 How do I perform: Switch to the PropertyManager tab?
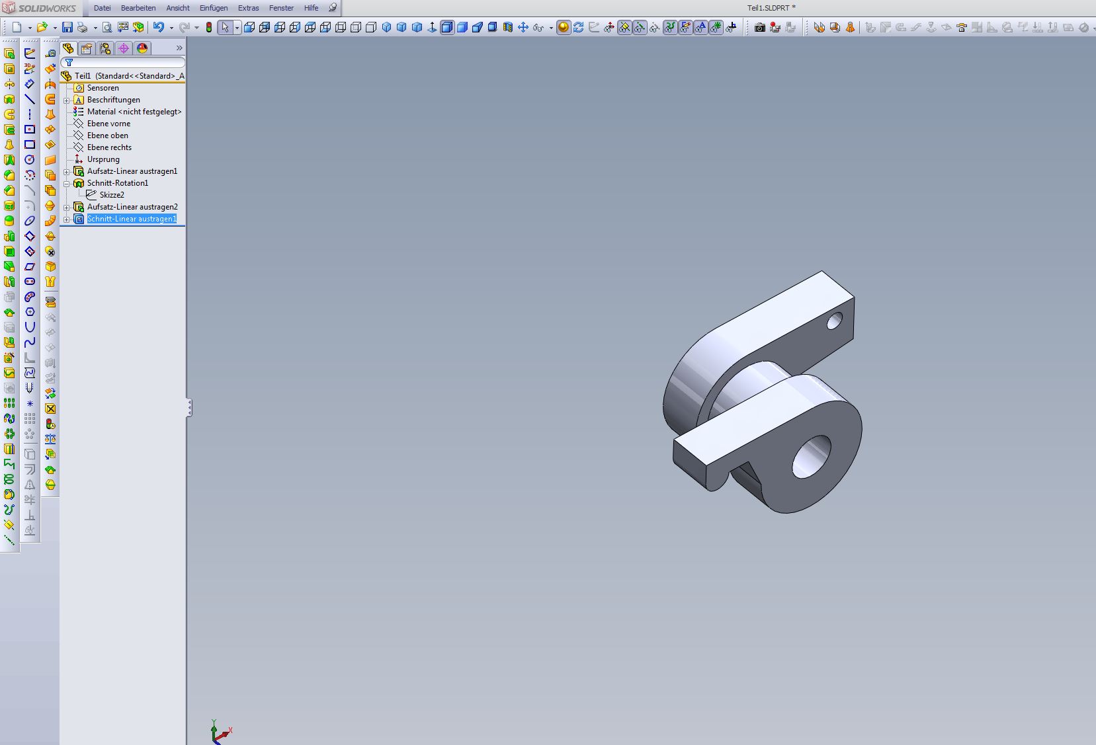pos(87,48)
